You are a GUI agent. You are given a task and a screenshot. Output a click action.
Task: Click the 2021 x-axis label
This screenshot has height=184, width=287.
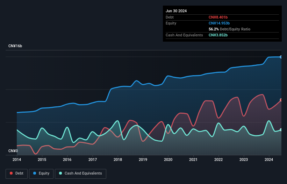193,160
